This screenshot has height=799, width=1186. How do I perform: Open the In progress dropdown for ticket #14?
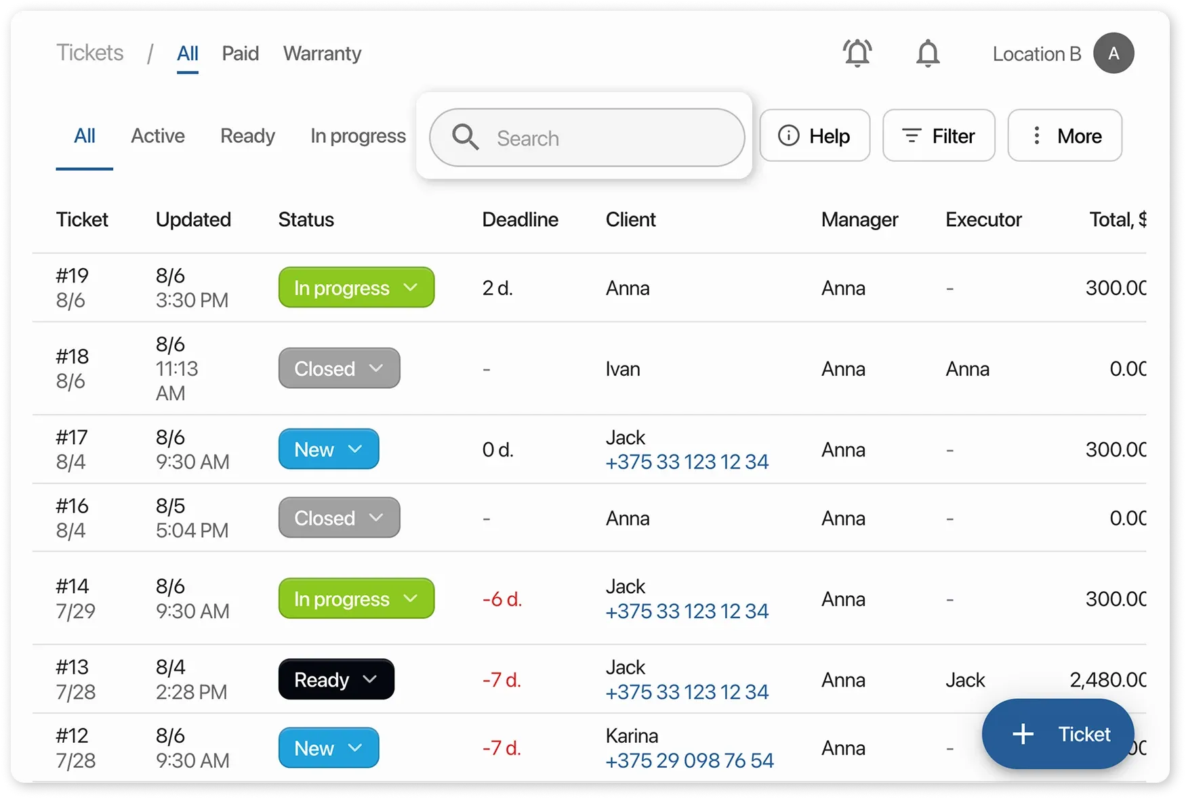356,599
